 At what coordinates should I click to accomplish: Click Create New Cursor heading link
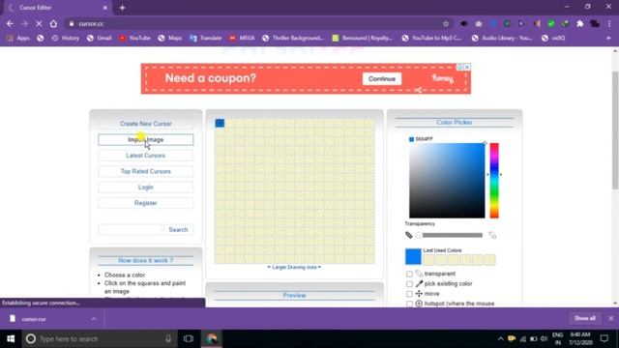[x=146, y=124]
